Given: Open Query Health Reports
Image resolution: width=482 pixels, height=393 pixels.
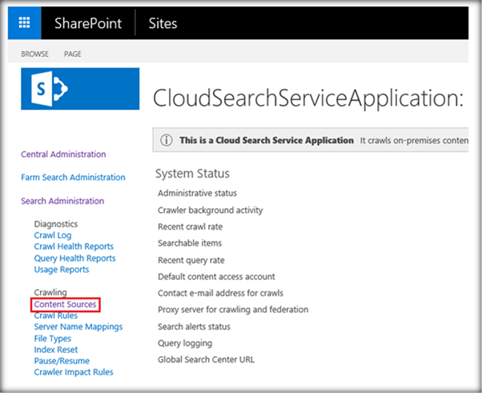Looking at the screenshot, I should pos(74,259).
